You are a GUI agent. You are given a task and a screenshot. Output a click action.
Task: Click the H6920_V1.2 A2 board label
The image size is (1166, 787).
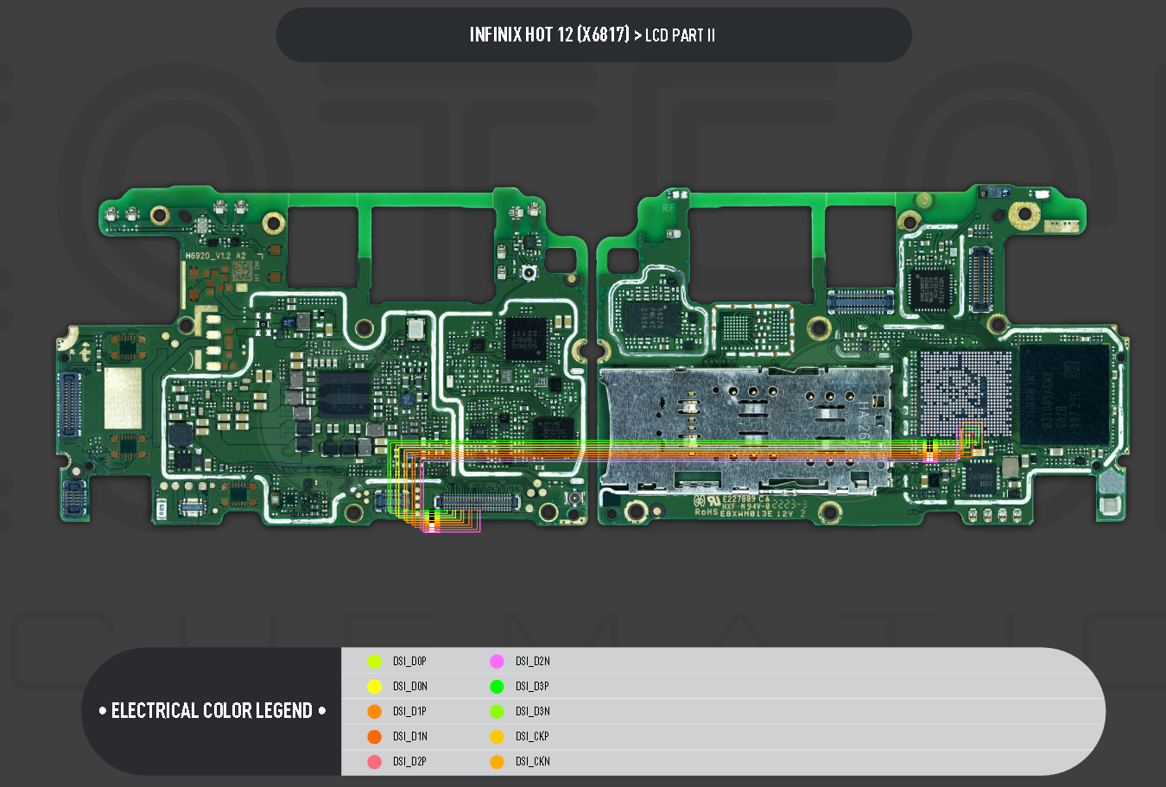216,256
